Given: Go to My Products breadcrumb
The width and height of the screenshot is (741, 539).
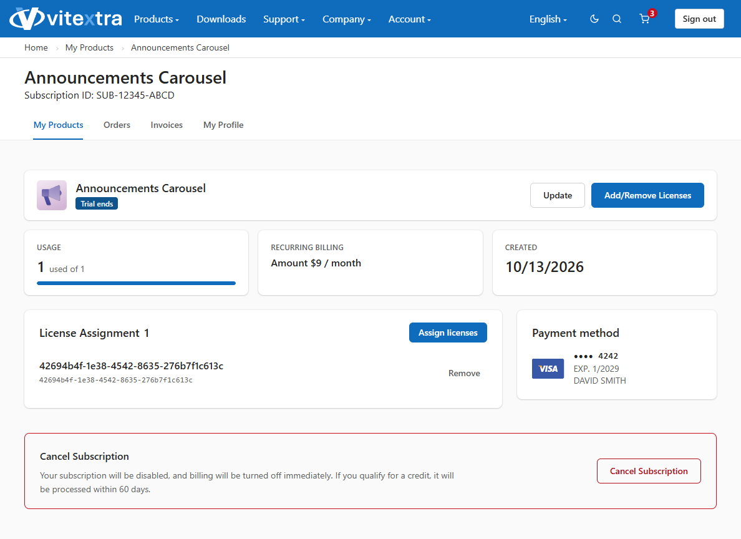Looking at the screenshot, I should [x=89, y=48].
